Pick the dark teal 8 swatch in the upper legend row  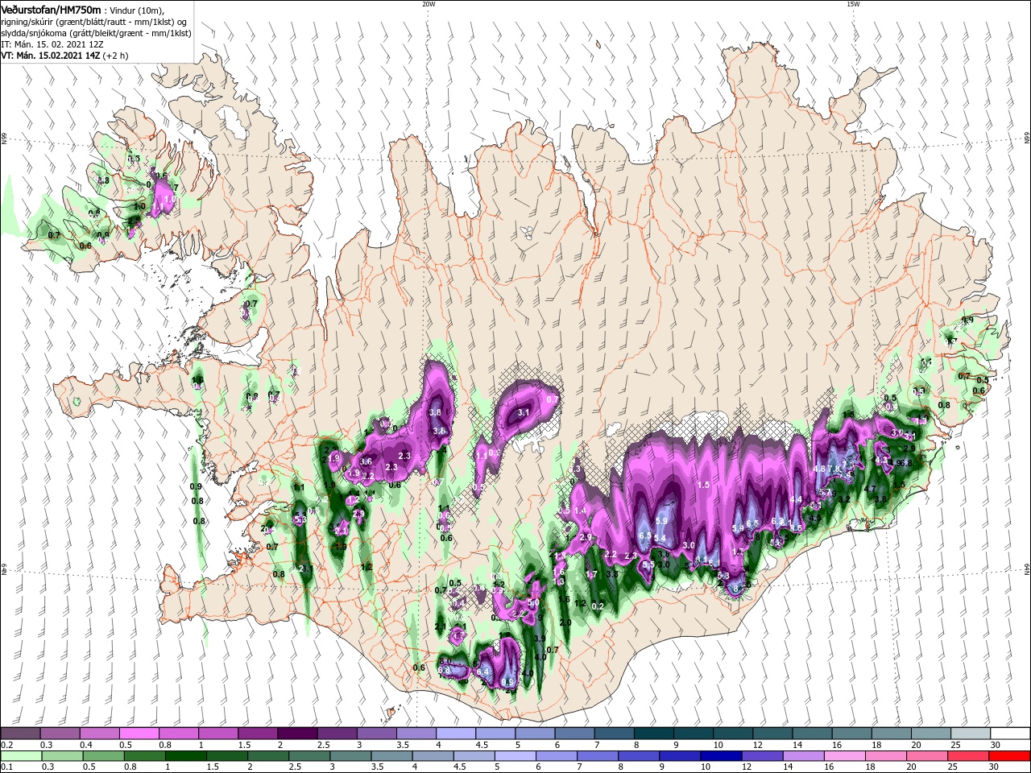653,733
